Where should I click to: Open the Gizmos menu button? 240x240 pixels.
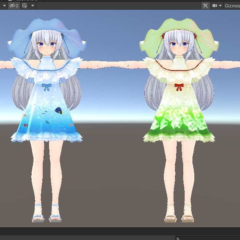pos(232,6)
